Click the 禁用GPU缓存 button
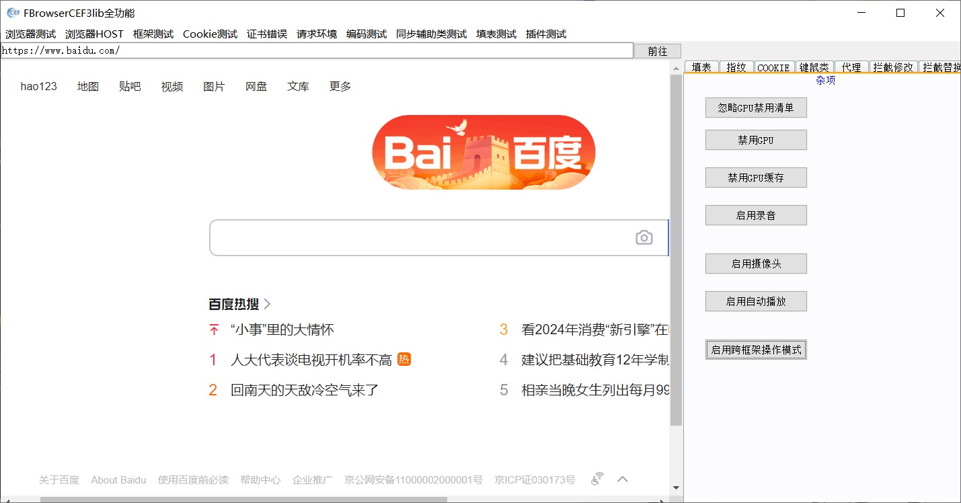The image size is (961, 503). coord(756,178)
